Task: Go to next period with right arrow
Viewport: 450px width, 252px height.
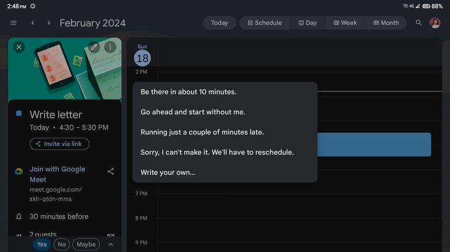Action: 48,23
